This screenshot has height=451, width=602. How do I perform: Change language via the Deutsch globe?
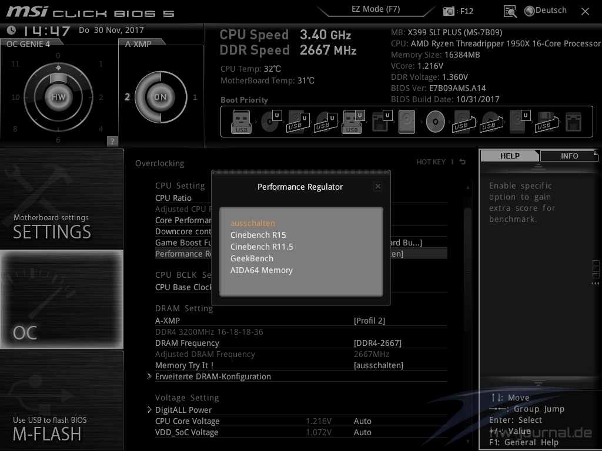pyautogui.click(x=546, y=11)
